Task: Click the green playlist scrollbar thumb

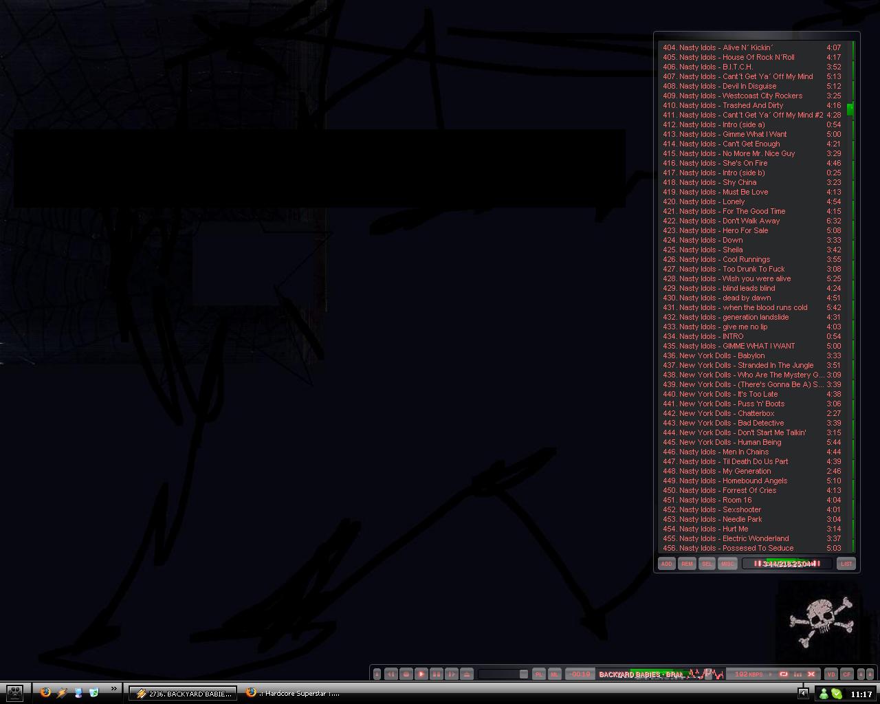Action: pyautogui.click(x=850, y=109)
